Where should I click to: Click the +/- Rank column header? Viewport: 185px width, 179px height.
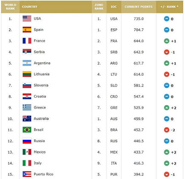click(169, 7)
